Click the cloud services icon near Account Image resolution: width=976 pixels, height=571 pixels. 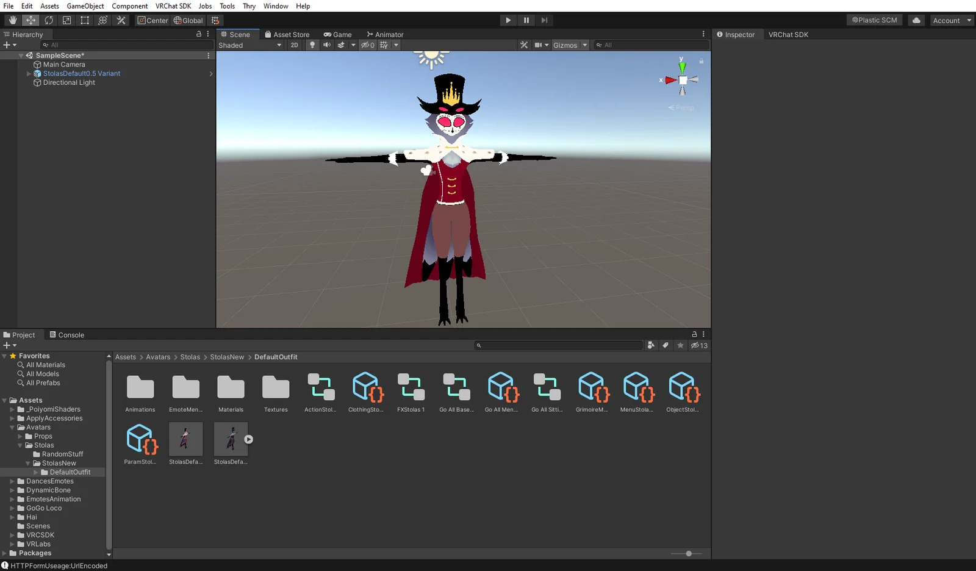click(915, 20)
